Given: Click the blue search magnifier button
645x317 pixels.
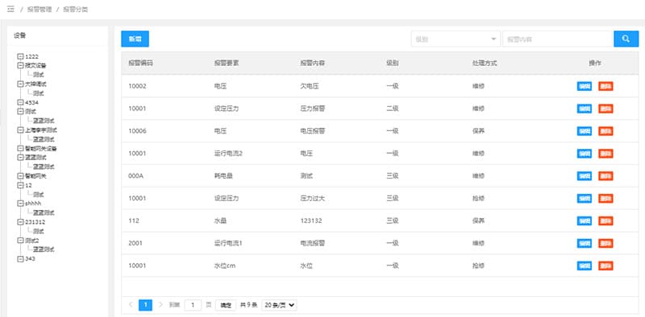Looking at the screenshot, I should tap(626, 39).
